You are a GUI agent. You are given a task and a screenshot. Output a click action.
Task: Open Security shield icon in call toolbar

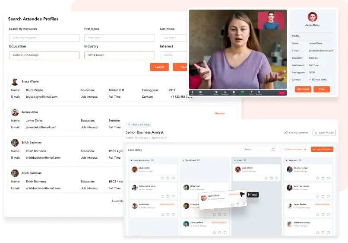pyautogui.click(x=216, y=93)
